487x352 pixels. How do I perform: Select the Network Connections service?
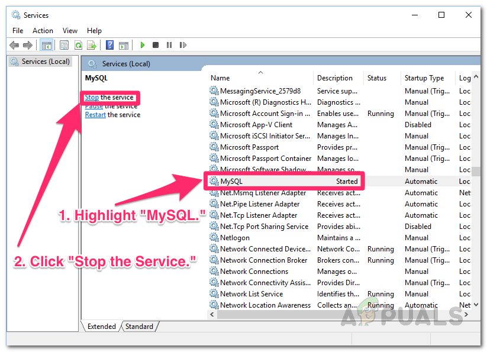pyautogui.click(x=254, y=272)
